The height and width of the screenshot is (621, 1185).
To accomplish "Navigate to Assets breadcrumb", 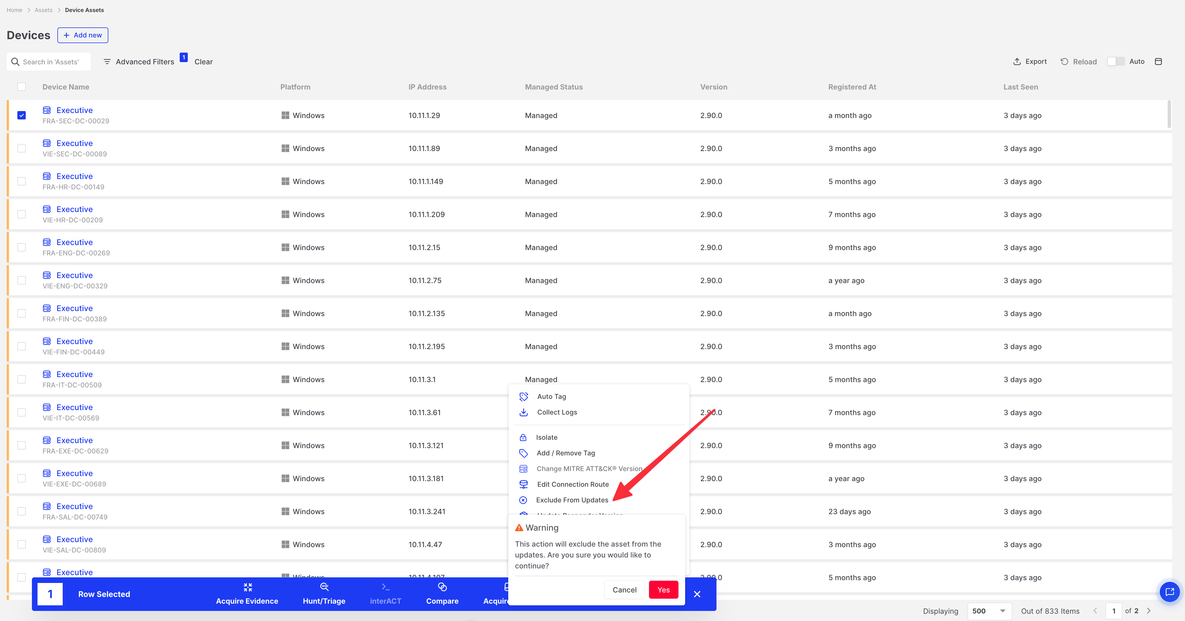I will (44, 10).
